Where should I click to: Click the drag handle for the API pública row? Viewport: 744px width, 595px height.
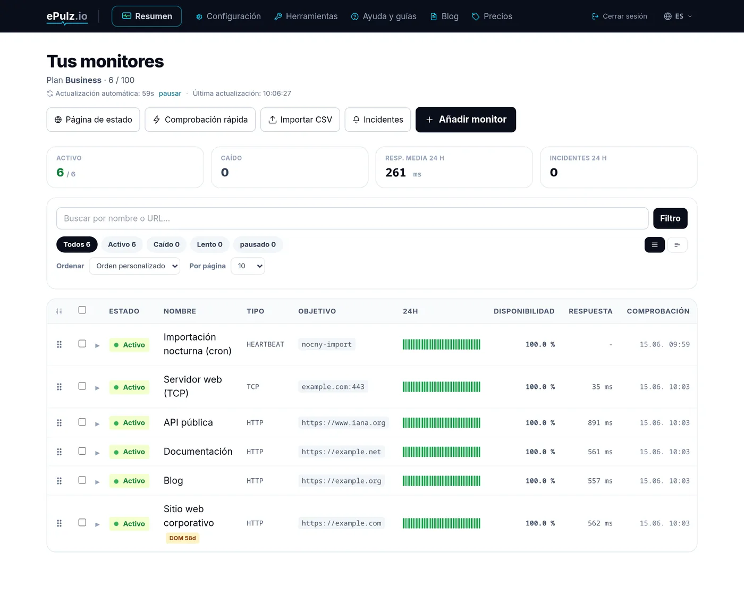[60, 423]
